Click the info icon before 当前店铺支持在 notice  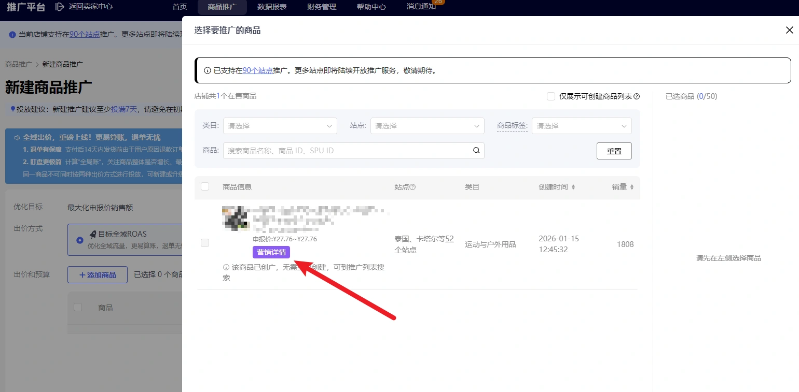[12, 34]
